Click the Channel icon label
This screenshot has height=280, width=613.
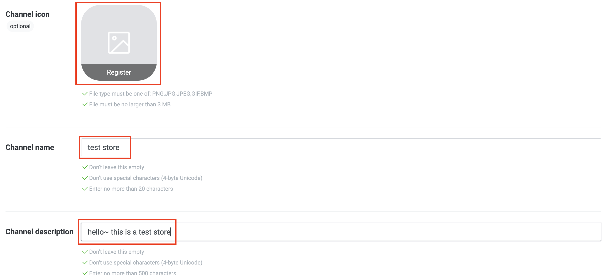tap(28, 14)
